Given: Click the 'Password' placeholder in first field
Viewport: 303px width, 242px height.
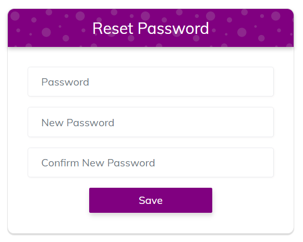Looking at the screenshot, I should point(65,82).
